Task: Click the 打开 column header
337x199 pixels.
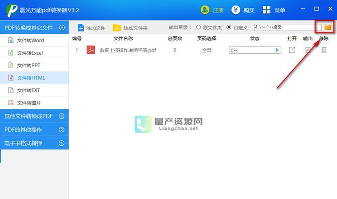Action: point(292,39)
